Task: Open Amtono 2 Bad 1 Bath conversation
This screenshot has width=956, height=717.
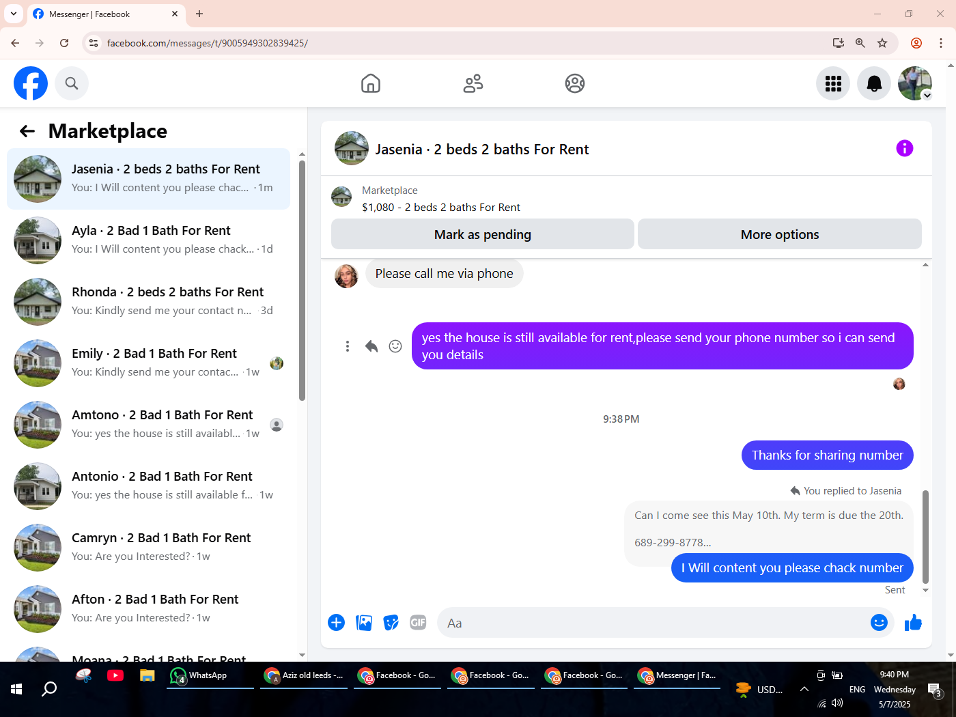Action: pyautogui.click(x=148, y=425)
